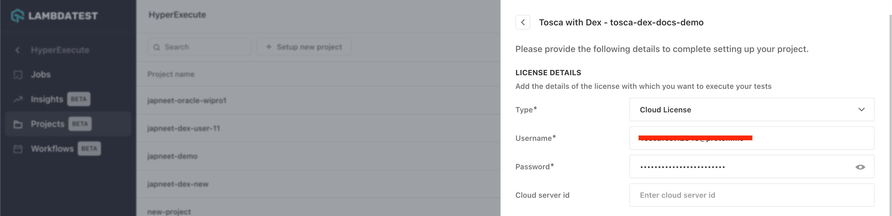Go back from the Tosca with Dex panel
The height and width of the screenshot is (216, 892).
(x=523, y=23)
